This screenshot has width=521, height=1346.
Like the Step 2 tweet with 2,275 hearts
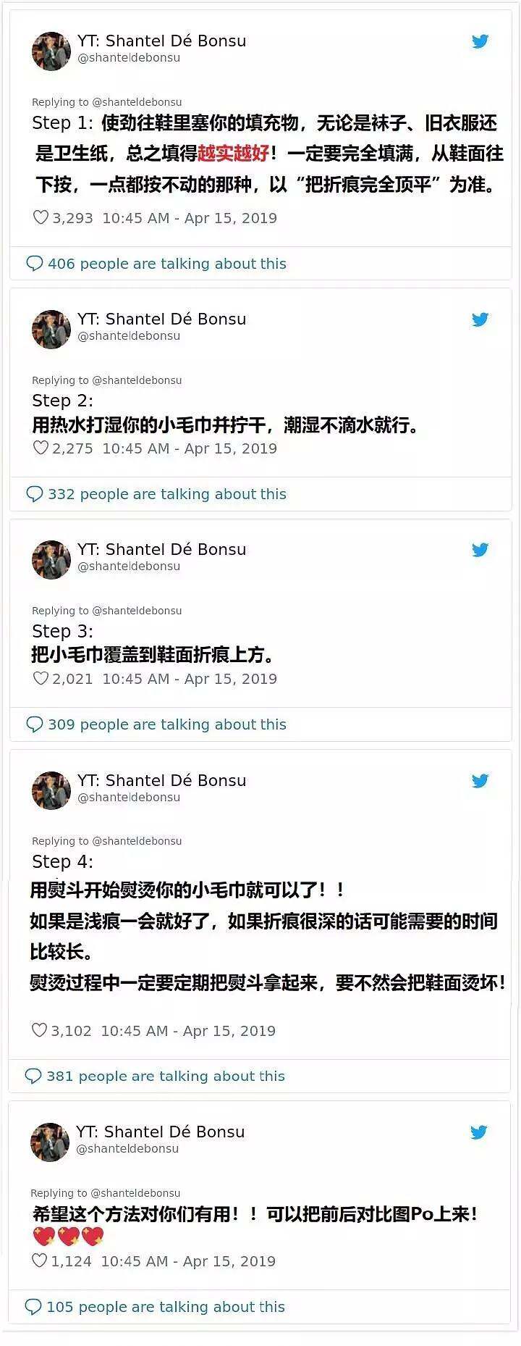click(x=41, y=448)
